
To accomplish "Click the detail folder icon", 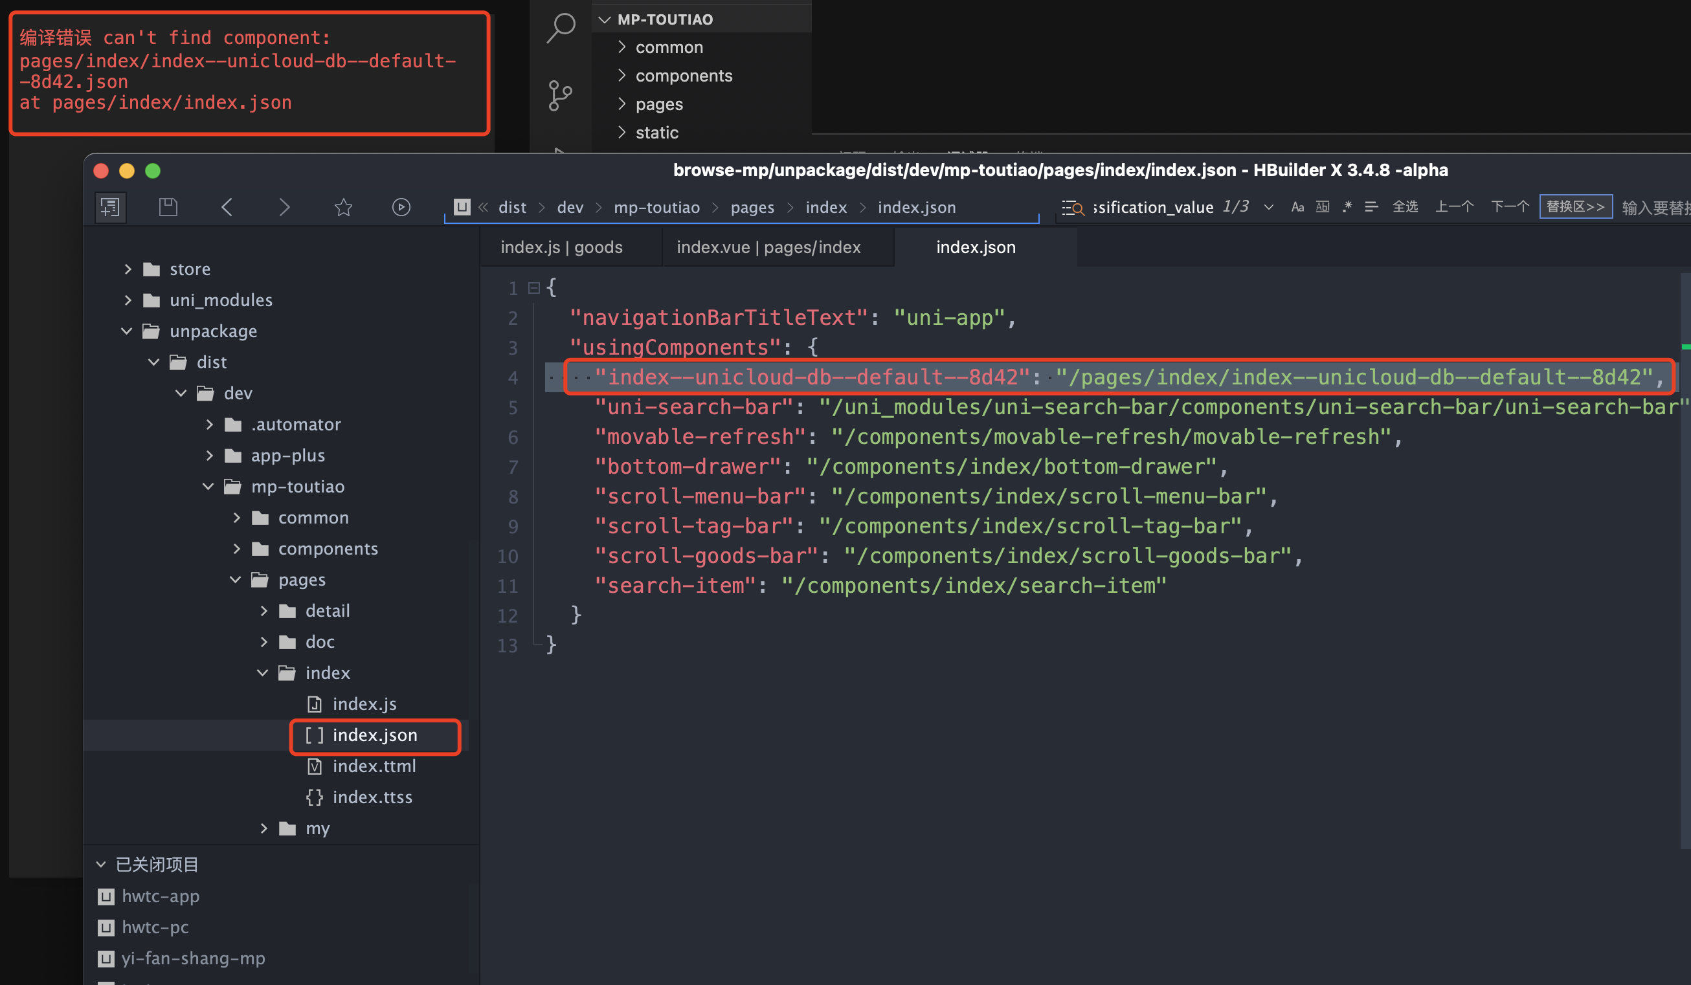I will [x=287, y=610].
